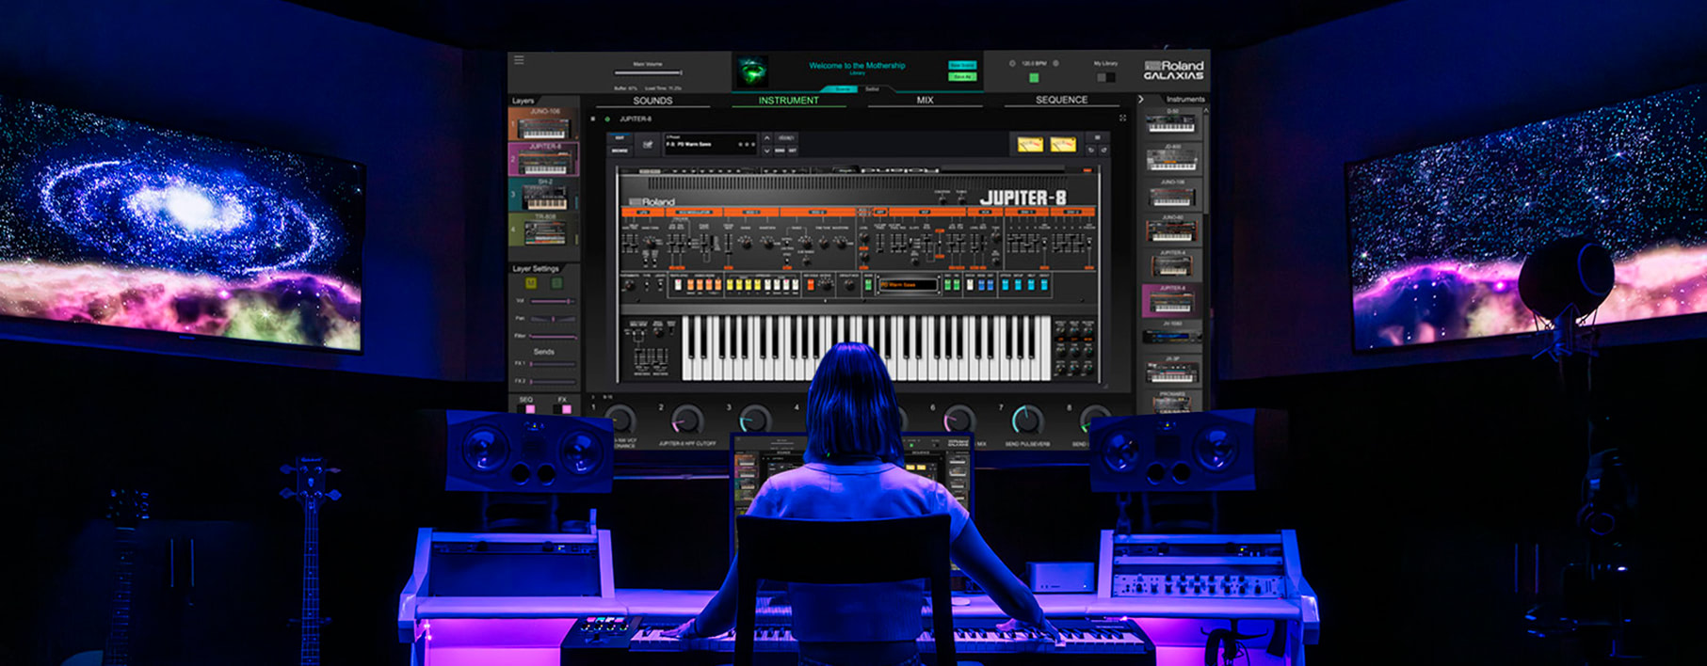Toggle the JUPITER-8 green power indicator
Image resolution: width=1707 pixels, height=666 pixels.
click(x=607, y=119)
